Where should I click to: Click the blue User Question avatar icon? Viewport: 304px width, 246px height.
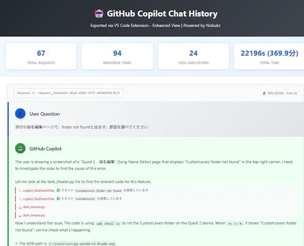pyautogui.click(x=20, y=113)
